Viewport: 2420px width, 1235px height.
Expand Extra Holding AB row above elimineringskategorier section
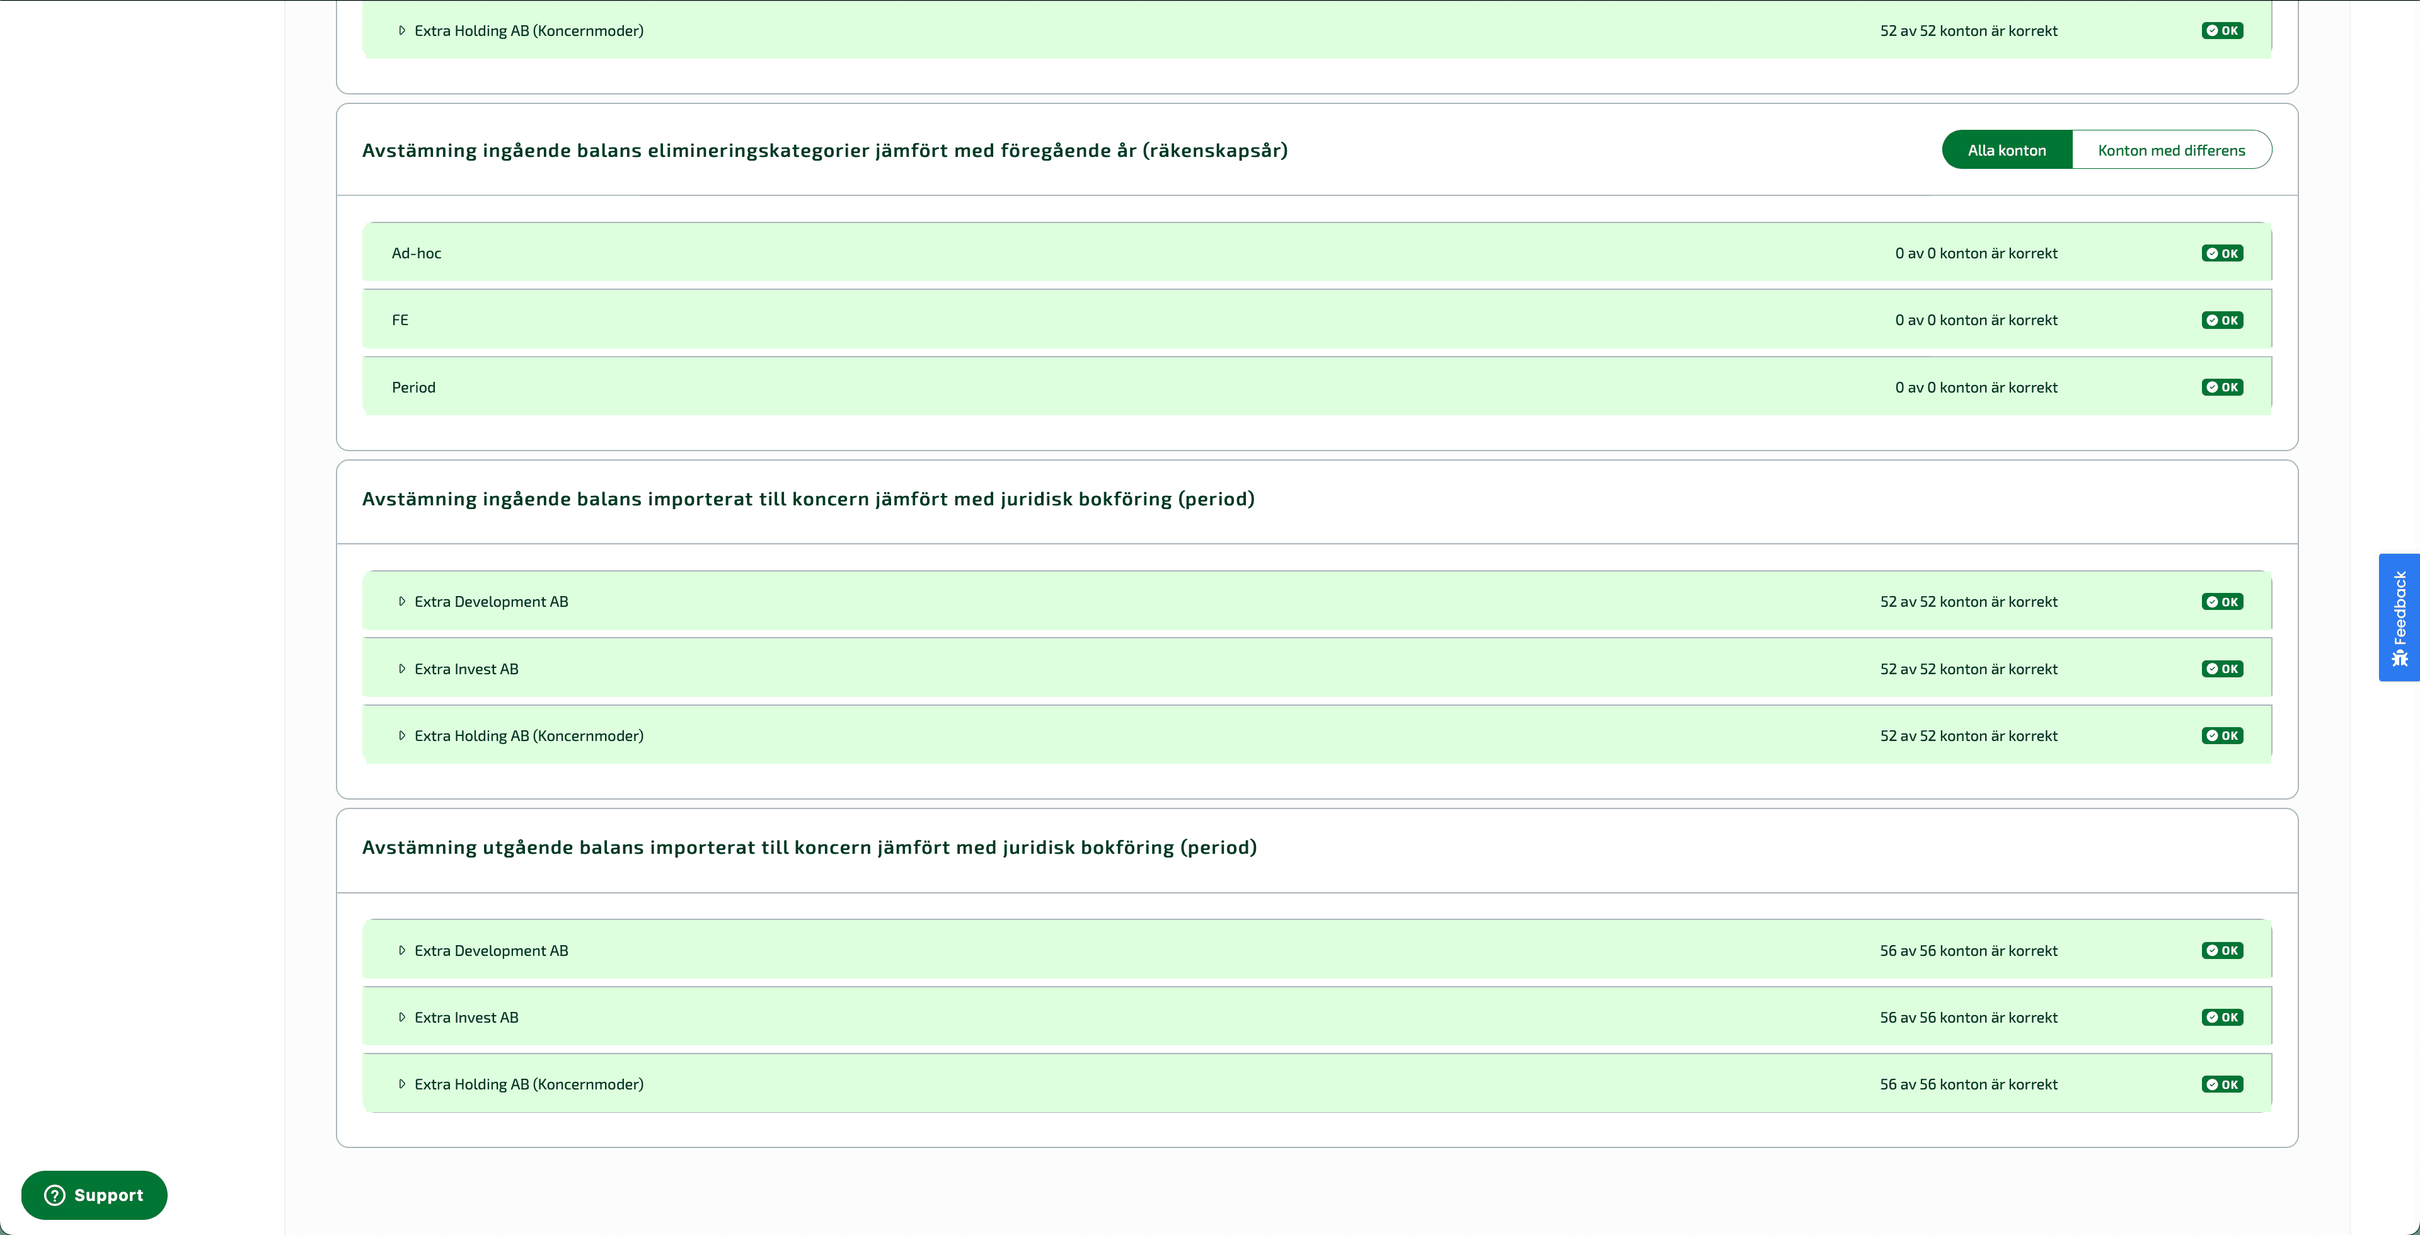click(x=402, y=31)
